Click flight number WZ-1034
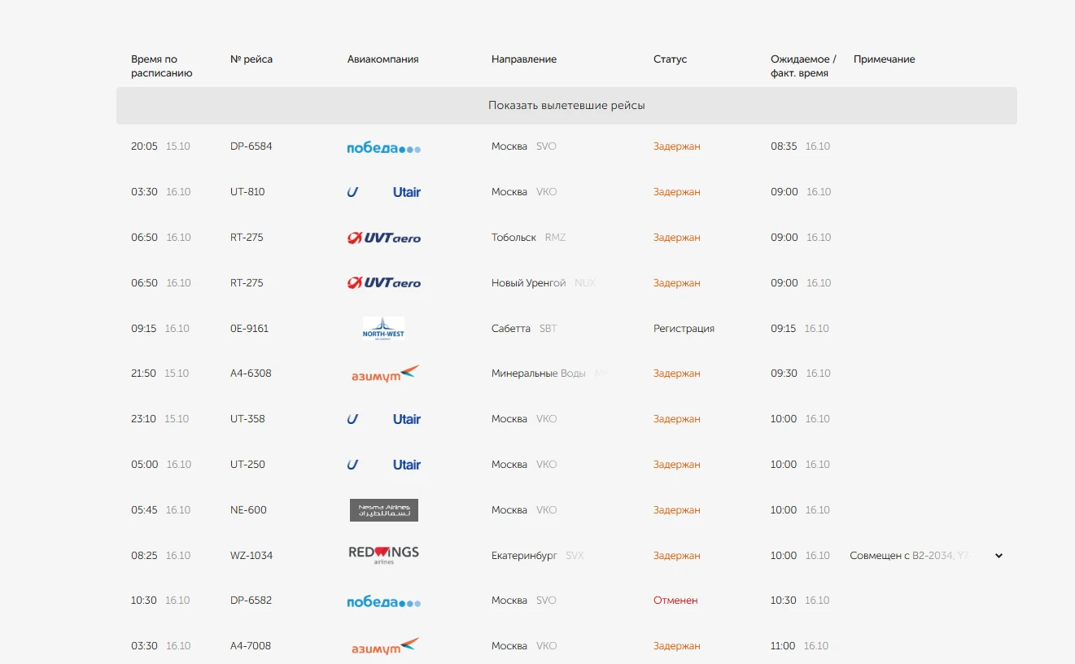The height and width of the screenshot is (664, 1075). (251, 556)
